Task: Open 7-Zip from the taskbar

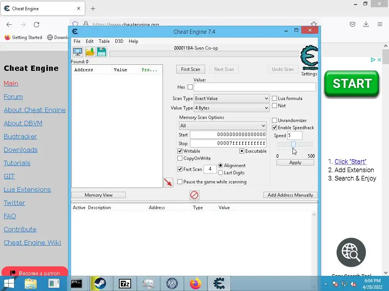Action: click(125, 283)
